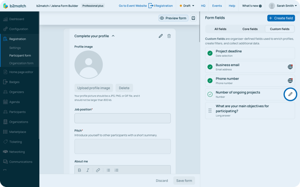Screen dimensions: 300x187
Task: Click the b2match logo
Action: click(x=14, y=6)
